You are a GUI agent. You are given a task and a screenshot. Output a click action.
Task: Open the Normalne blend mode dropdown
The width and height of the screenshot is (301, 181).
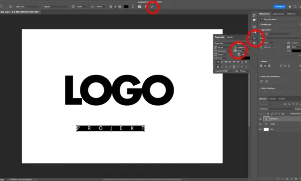[277, 109]
